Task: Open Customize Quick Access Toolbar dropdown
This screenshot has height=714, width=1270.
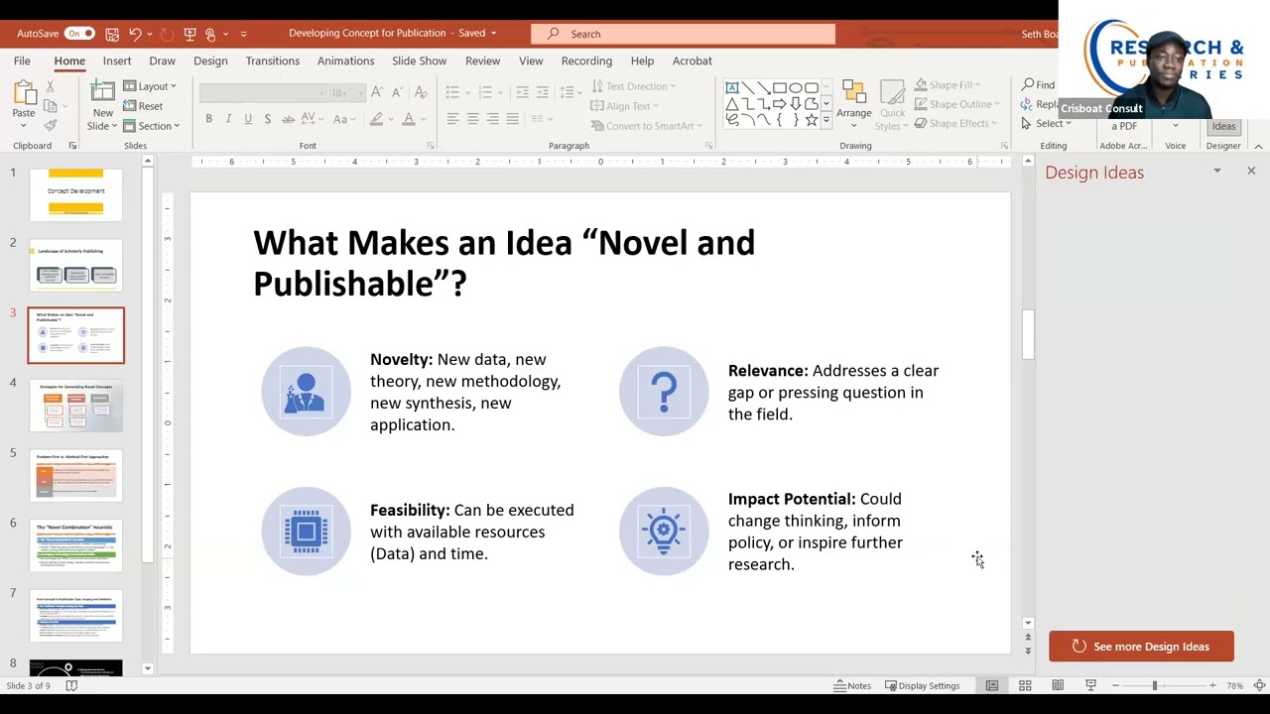Action: click(243, 34)
